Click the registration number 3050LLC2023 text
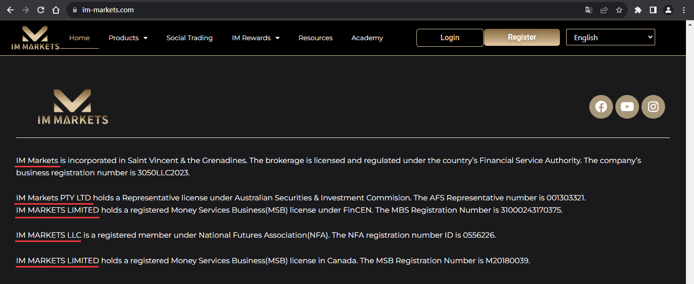 [163, 173]
